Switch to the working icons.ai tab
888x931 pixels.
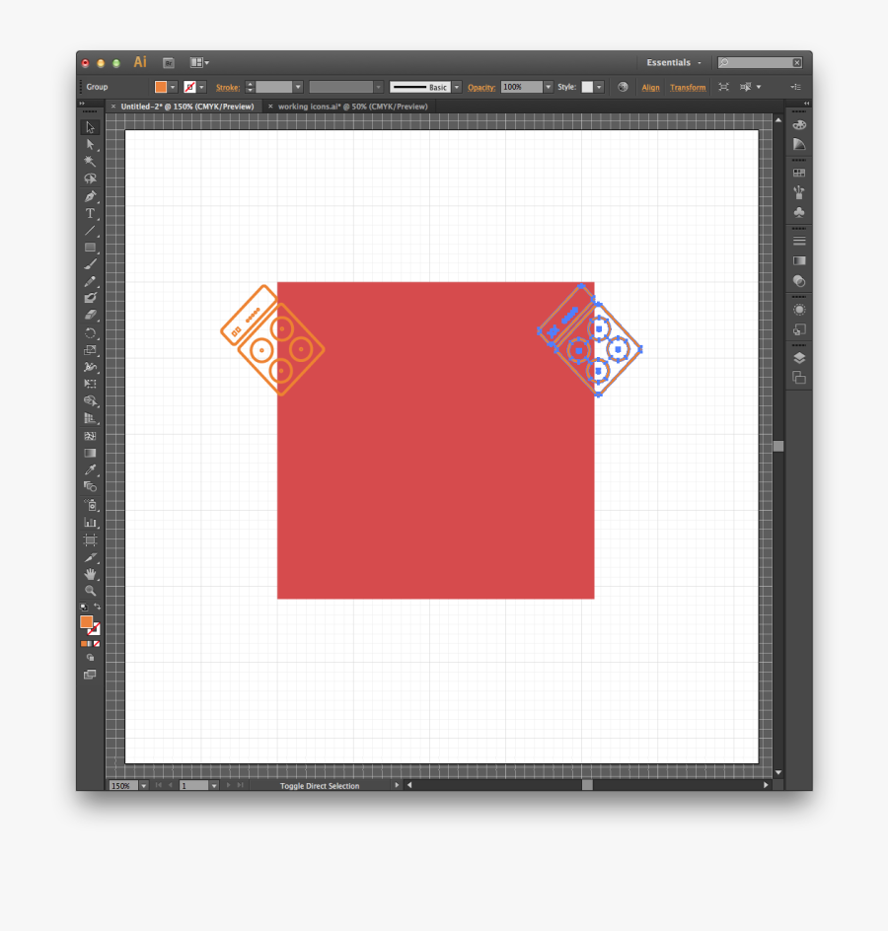(x=352, y=107)
